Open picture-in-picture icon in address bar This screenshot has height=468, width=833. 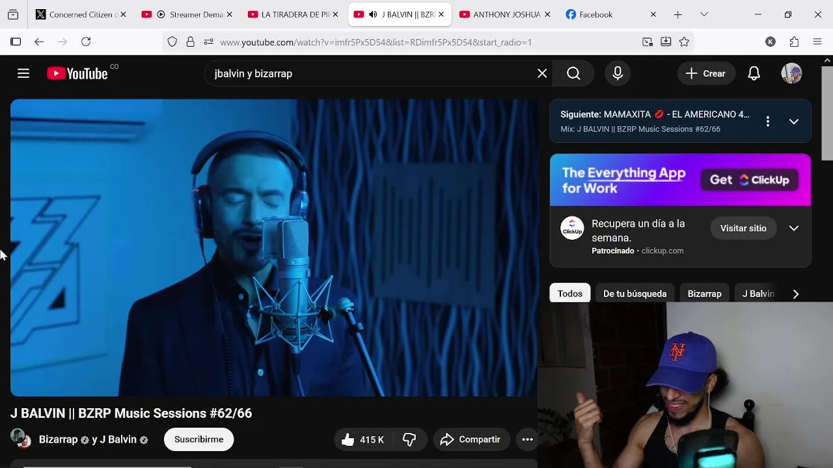(x=648, y=42)
